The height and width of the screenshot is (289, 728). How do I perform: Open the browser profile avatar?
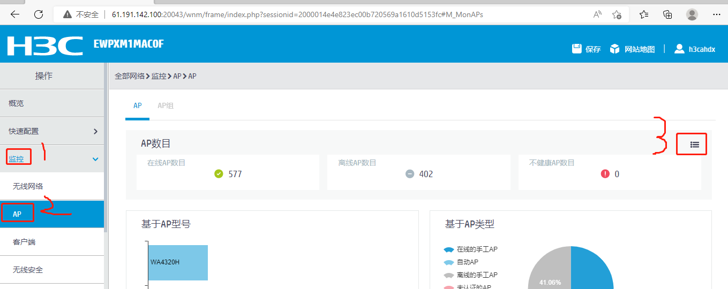(692, 14)
